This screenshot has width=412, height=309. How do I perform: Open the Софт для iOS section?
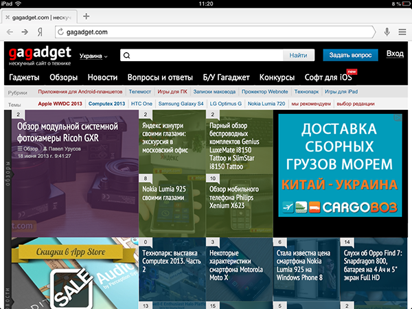(328, 78)
